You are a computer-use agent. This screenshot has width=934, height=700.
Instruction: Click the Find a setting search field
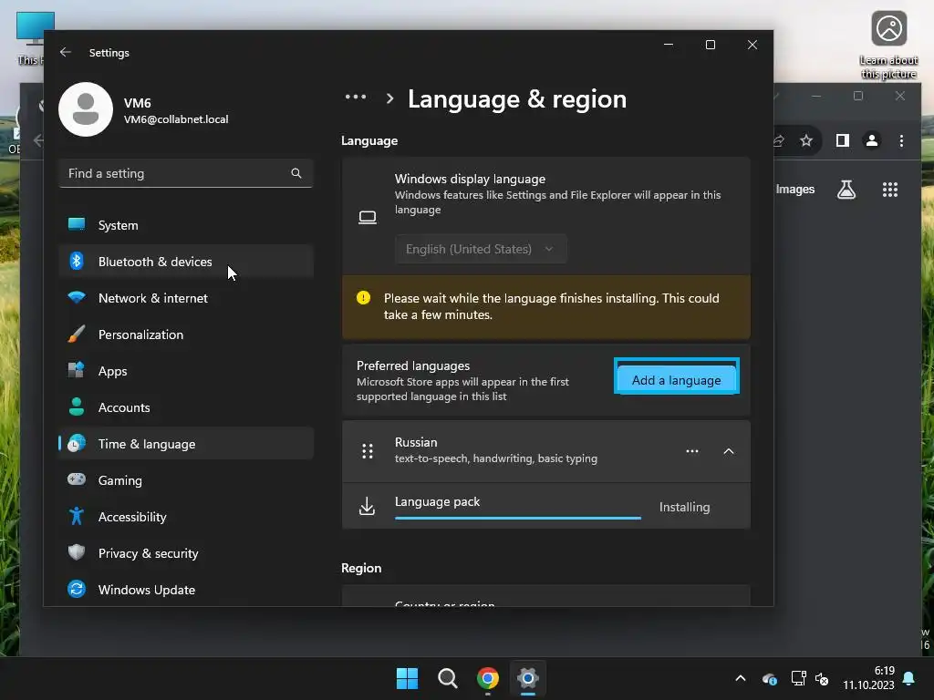pyautogui.click(x=186, y=173)
